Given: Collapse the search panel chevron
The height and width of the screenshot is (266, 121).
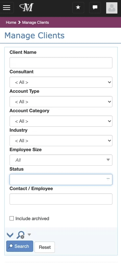Looking at the screenshot, I should [10, 235].
